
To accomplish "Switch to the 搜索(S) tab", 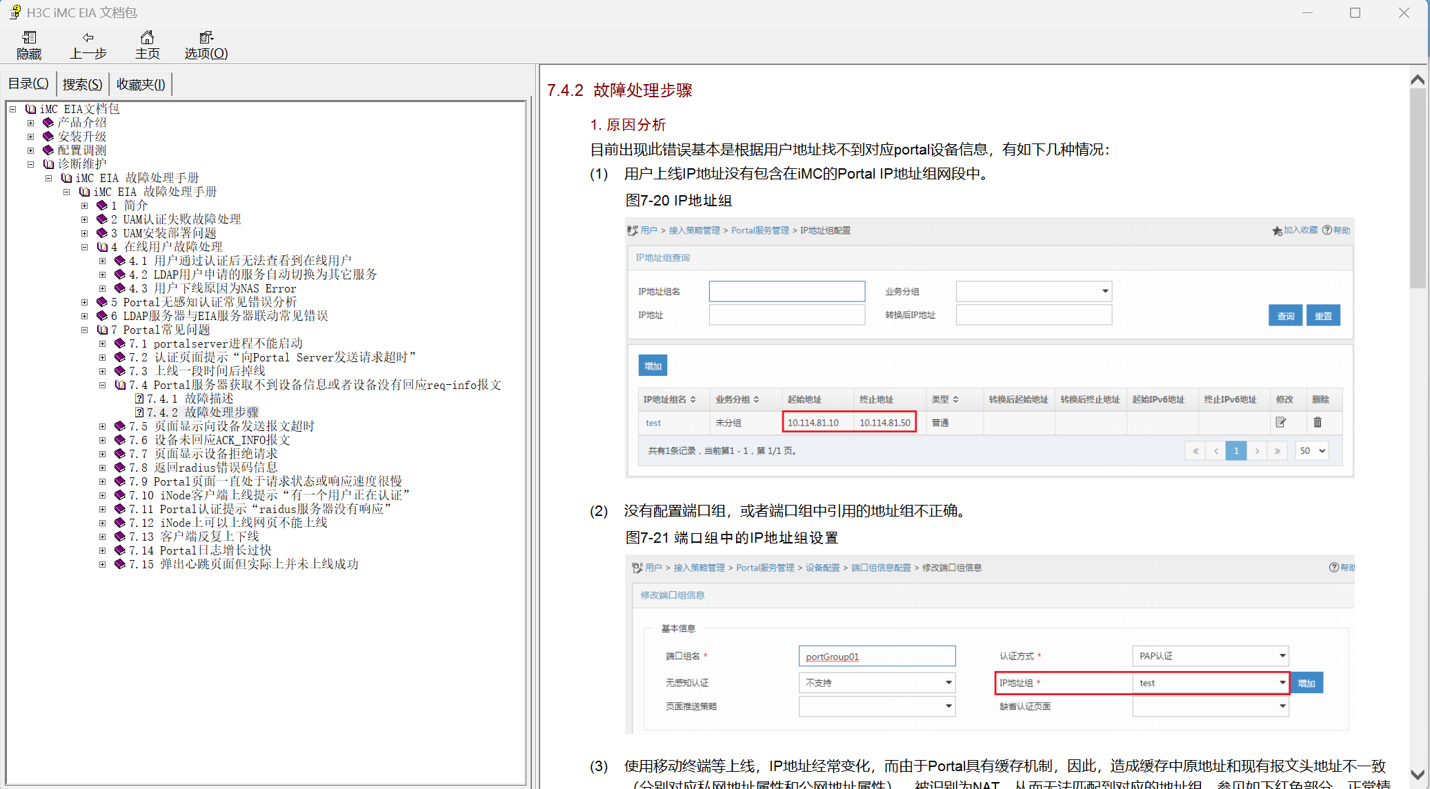I will pyautogui.click(x=82, y=84).
